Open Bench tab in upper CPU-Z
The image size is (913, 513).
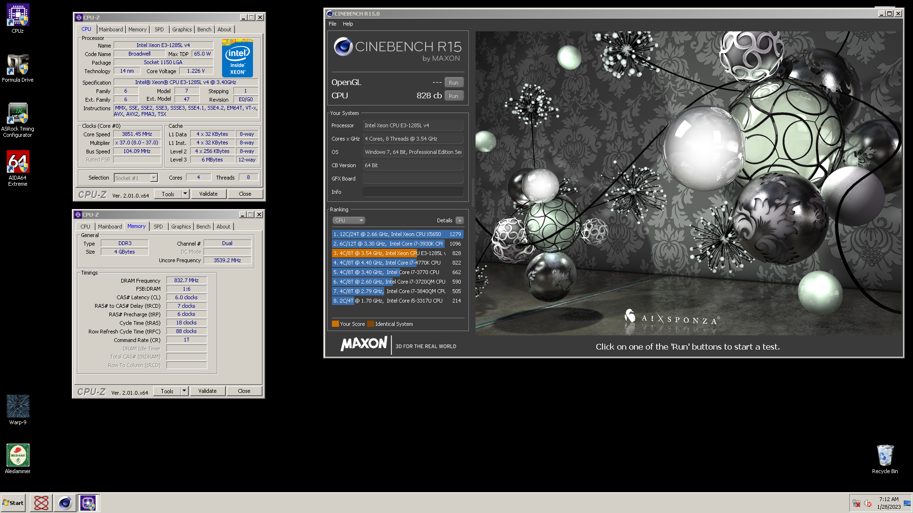204,29
